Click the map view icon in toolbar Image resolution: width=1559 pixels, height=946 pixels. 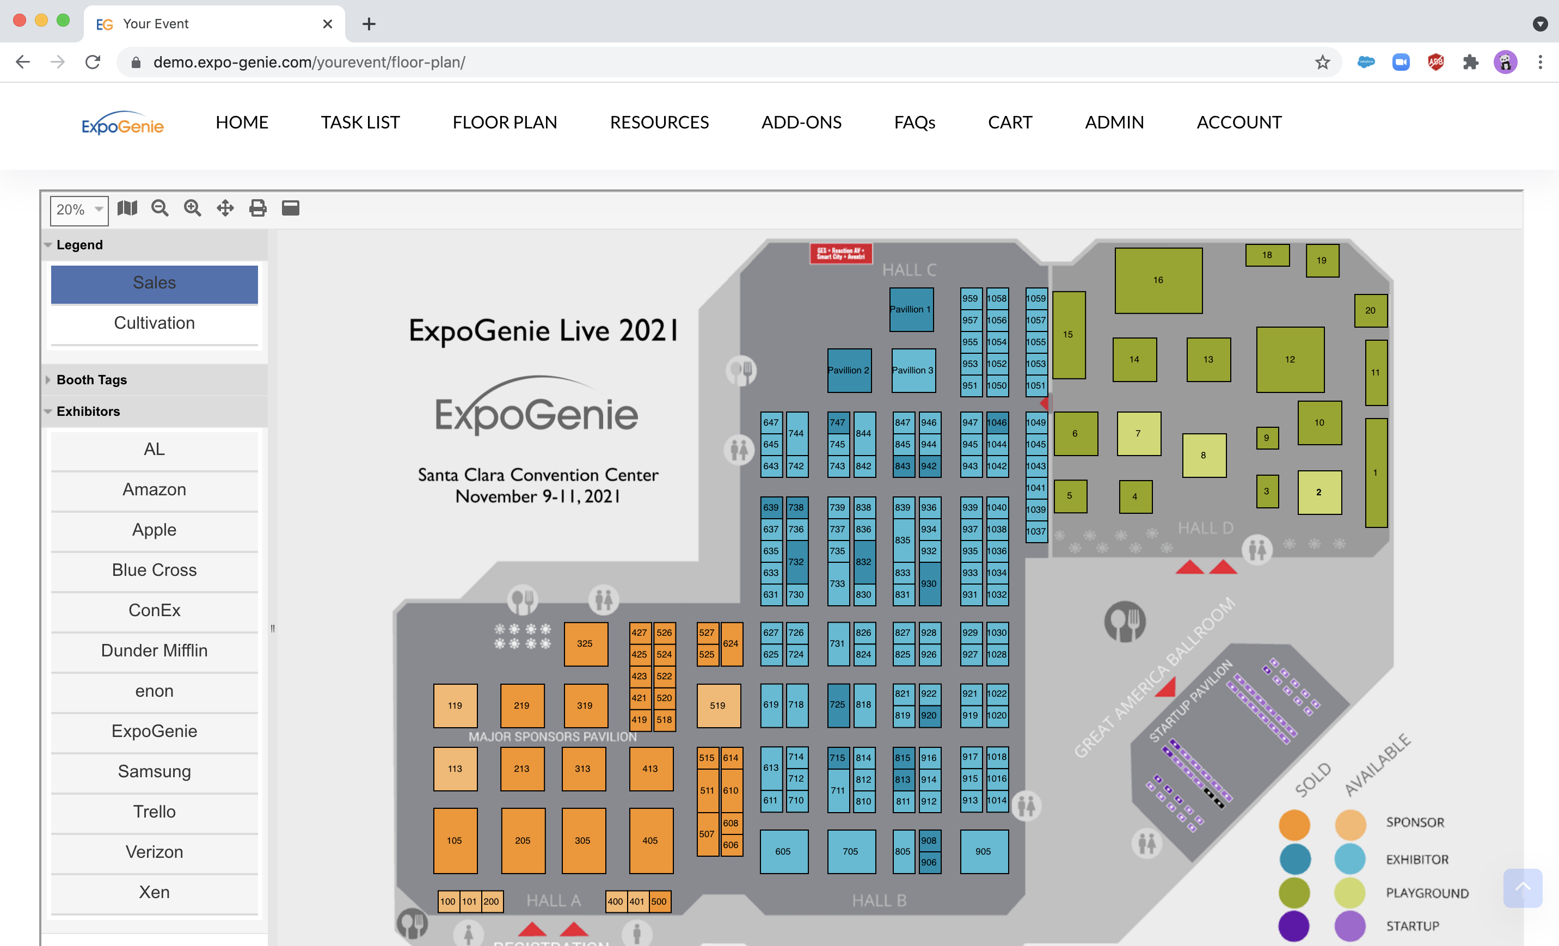click(x=127, y=208)
